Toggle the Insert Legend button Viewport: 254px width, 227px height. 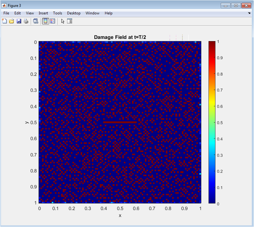[x=53, y=21]
